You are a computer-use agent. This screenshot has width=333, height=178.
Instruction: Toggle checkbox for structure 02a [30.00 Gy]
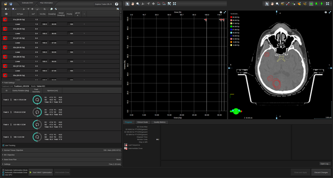tap(5, 47)
